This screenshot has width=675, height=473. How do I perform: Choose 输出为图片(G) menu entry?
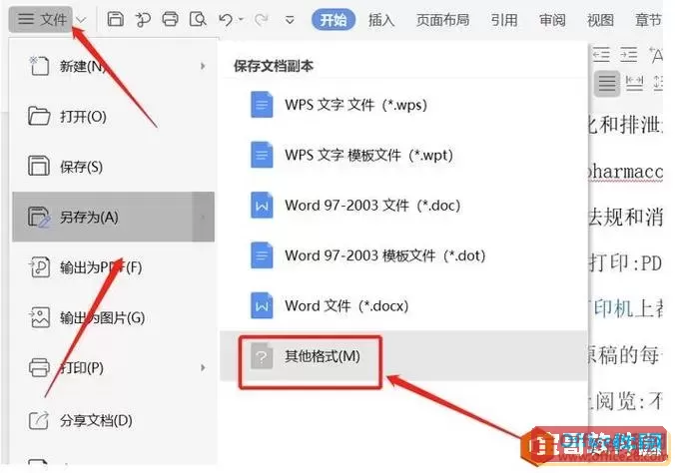pyautogui.click(x=113, y=317)
